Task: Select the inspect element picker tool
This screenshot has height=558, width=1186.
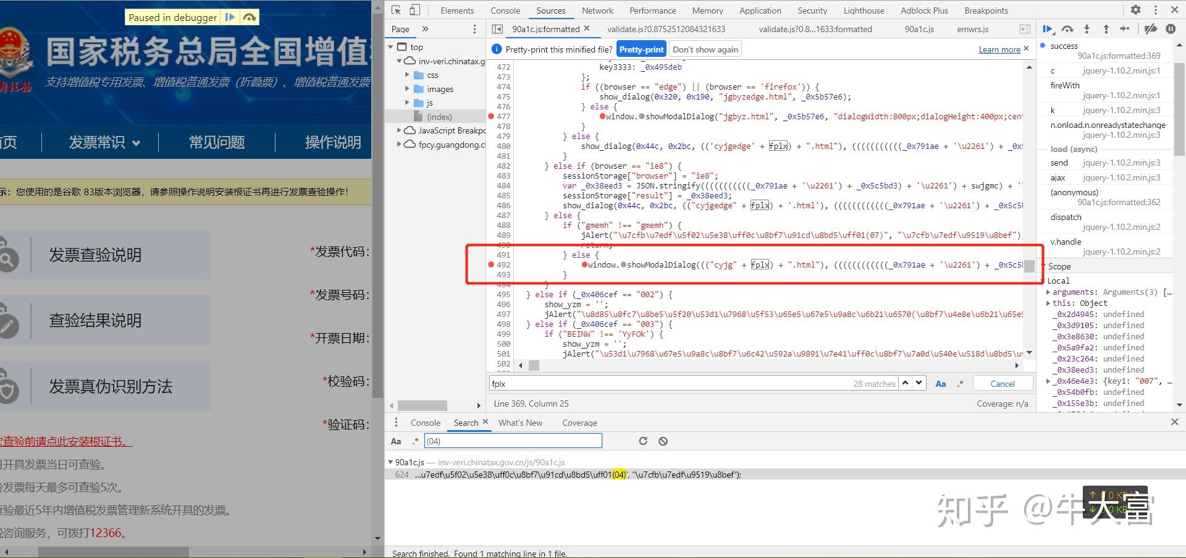Action: 395,10
